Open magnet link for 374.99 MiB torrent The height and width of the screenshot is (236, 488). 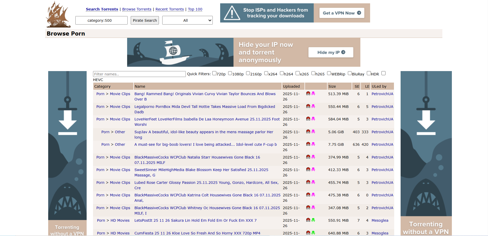[308, 157]
